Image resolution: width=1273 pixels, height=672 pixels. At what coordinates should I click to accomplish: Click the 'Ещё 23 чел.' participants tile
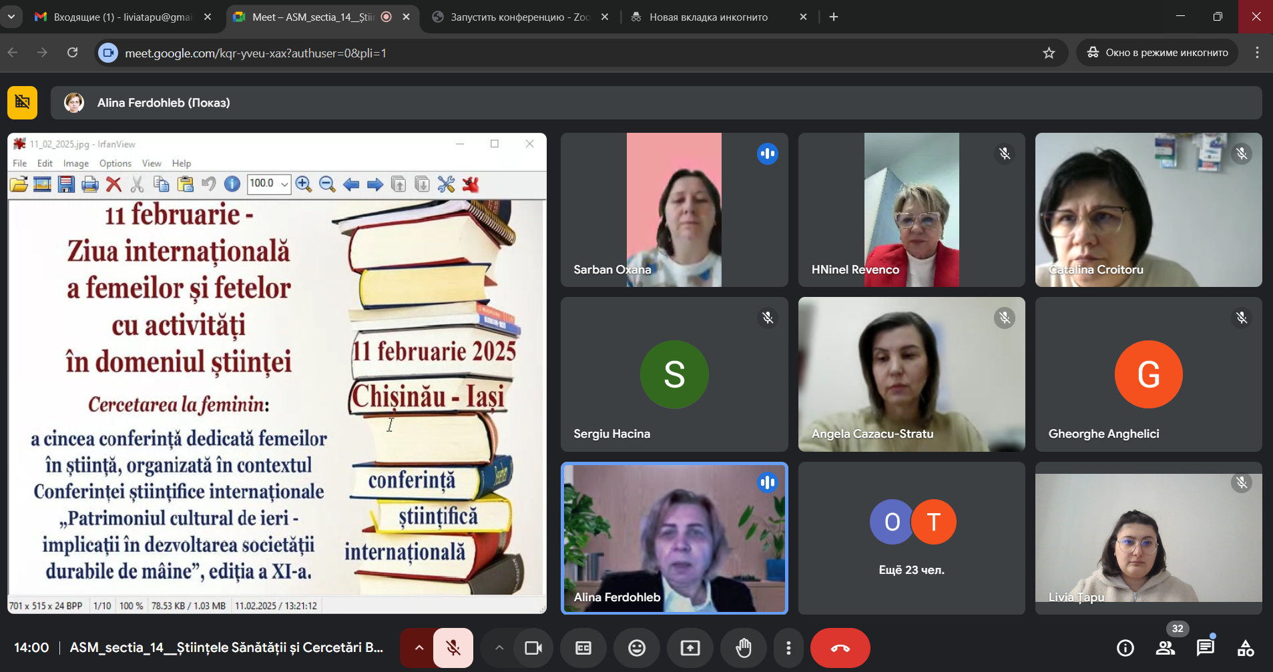(x=911, y=538)
